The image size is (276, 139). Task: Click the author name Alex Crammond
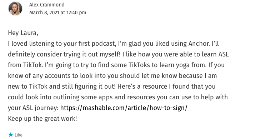coord(47,5)
